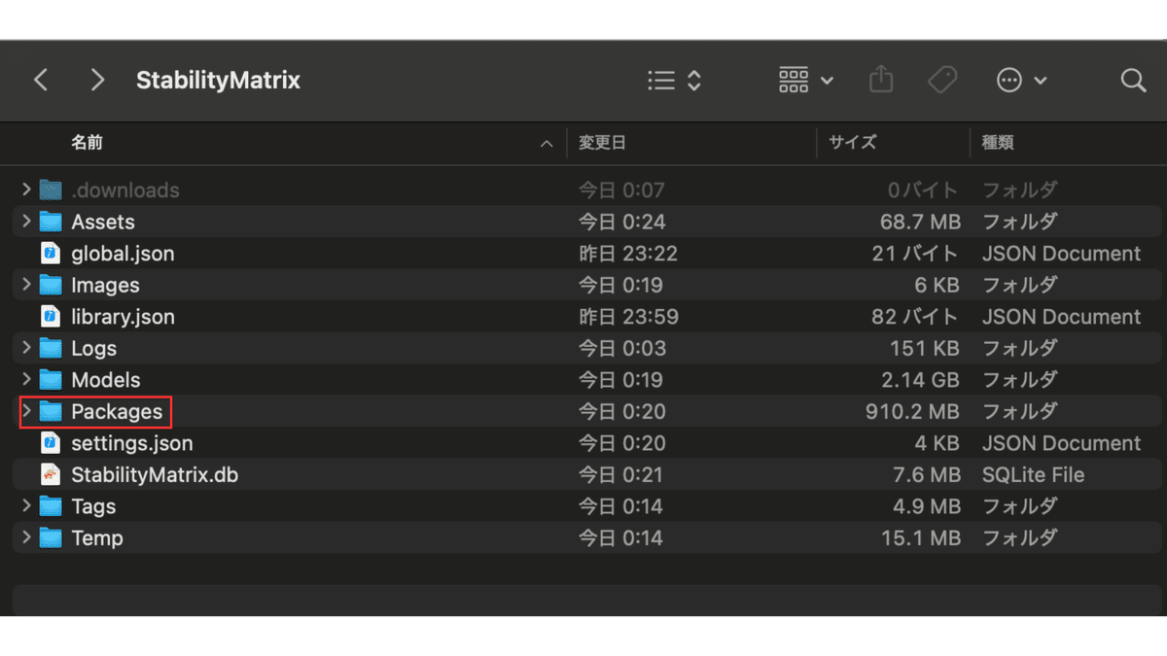
Task: Click the StabilityMatrix window title
Action: tap(218, 80)
